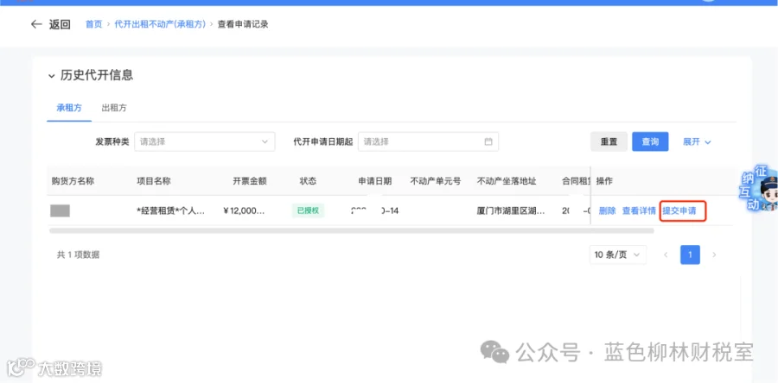The width and height of the screenshot is (778, 383).
Task: Click the 项目名称 column header
Action: click(154, 181)
